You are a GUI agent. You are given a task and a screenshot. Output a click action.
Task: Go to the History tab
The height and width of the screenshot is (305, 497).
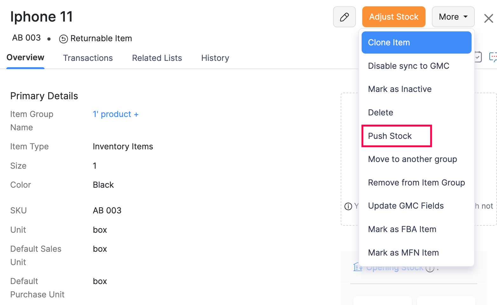[x=215, y=58]
